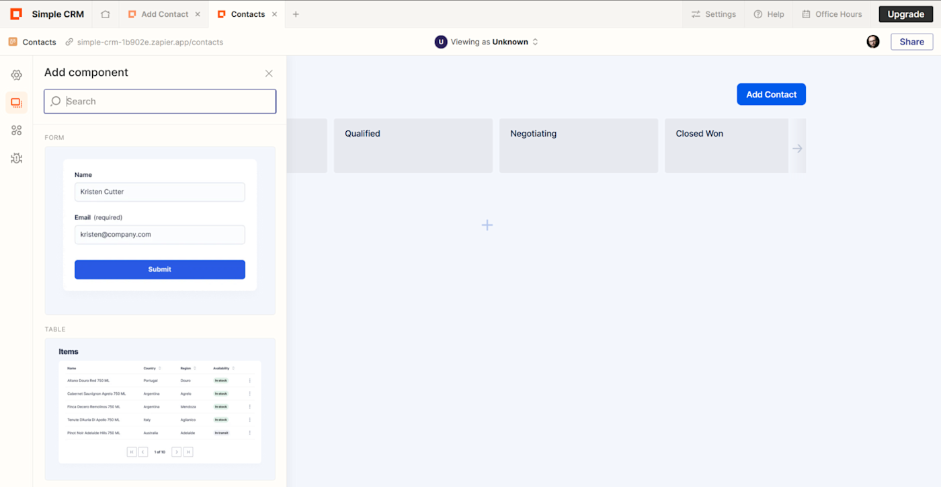This screenshot has width=941, height=487.
Task: Select the Table component preview
Action: pyautogui.click(x=160, y=409)
